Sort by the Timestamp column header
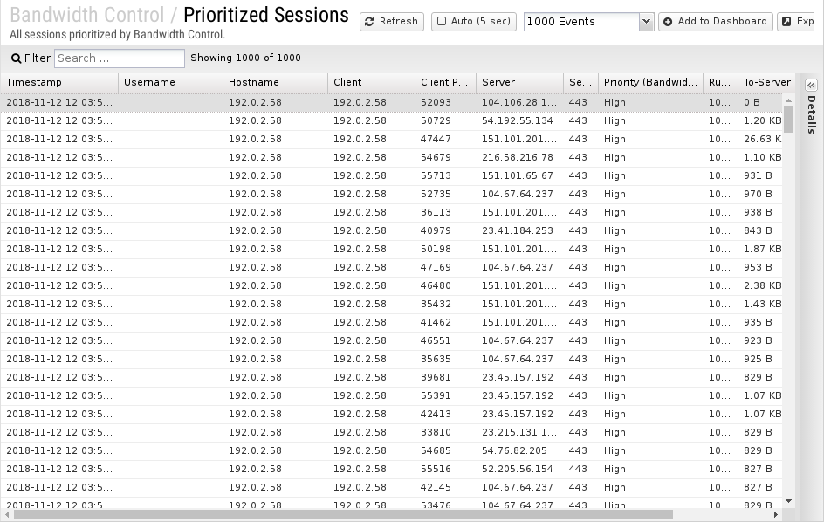This screenshot has width=824, height=522. point(59,83)
